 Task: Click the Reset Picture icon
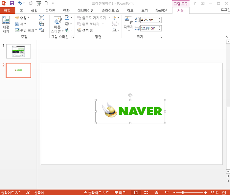41,30
